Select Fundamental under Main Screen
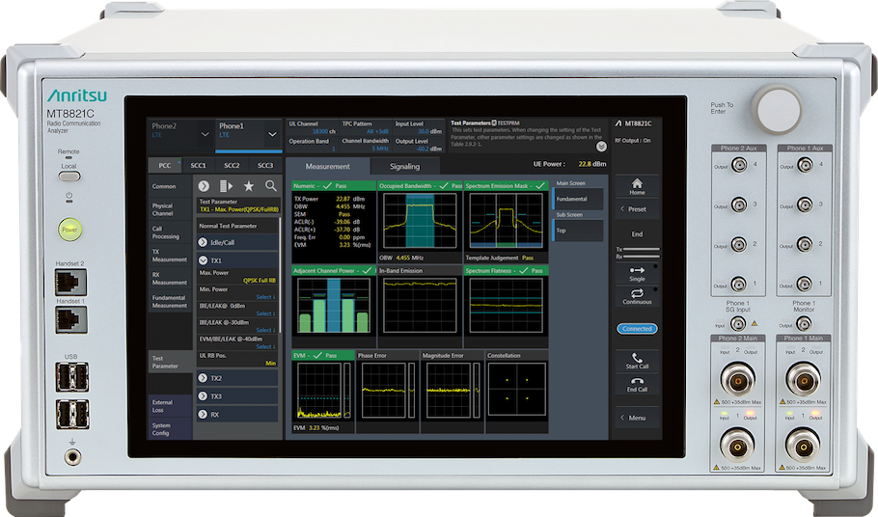Viewport: 878px width, 517px height. click(578, 201)
